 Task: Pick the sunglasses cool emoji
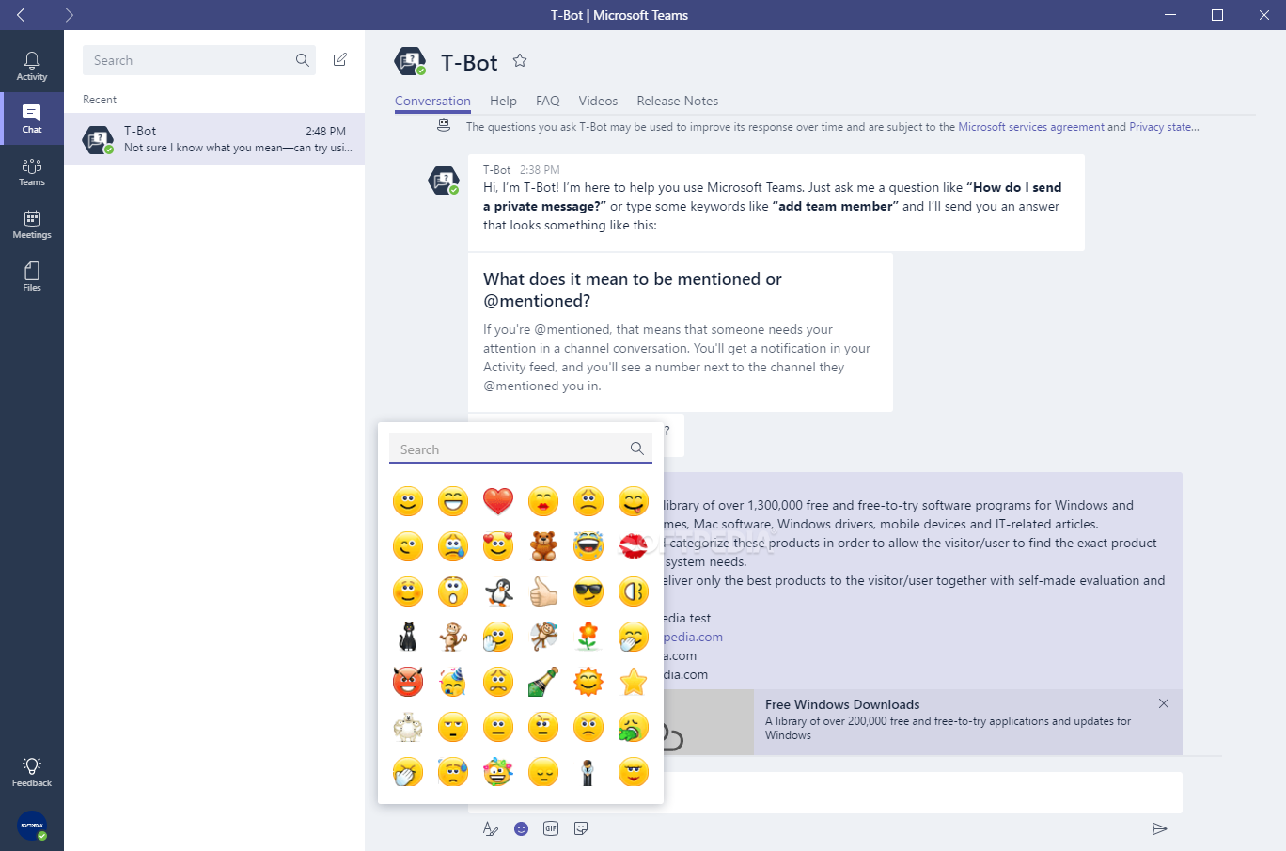click(588, 591)
